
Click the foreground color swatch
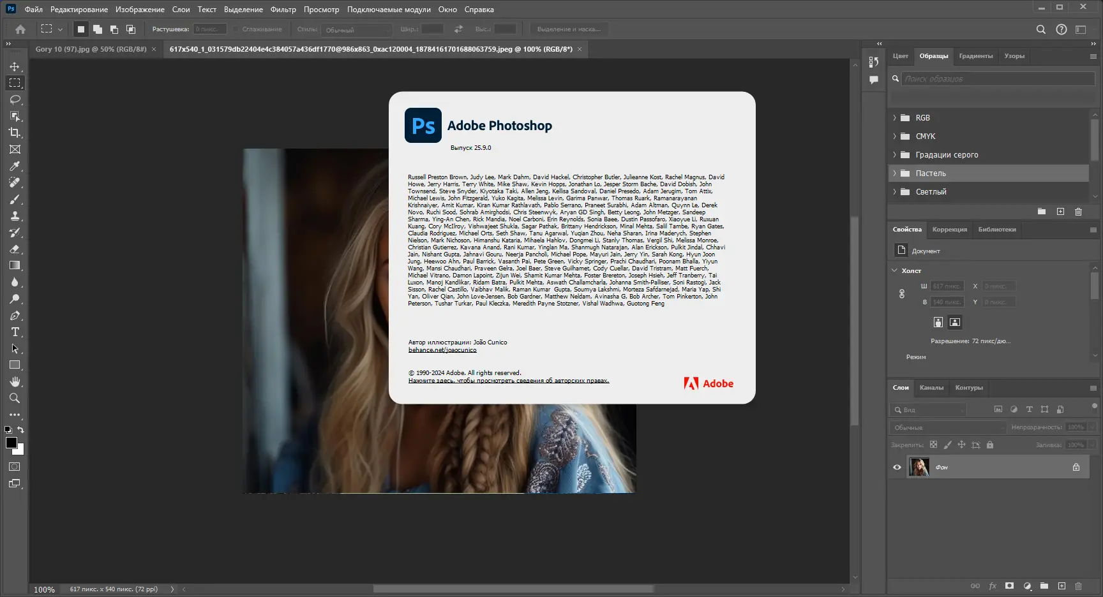coord(11,443)
